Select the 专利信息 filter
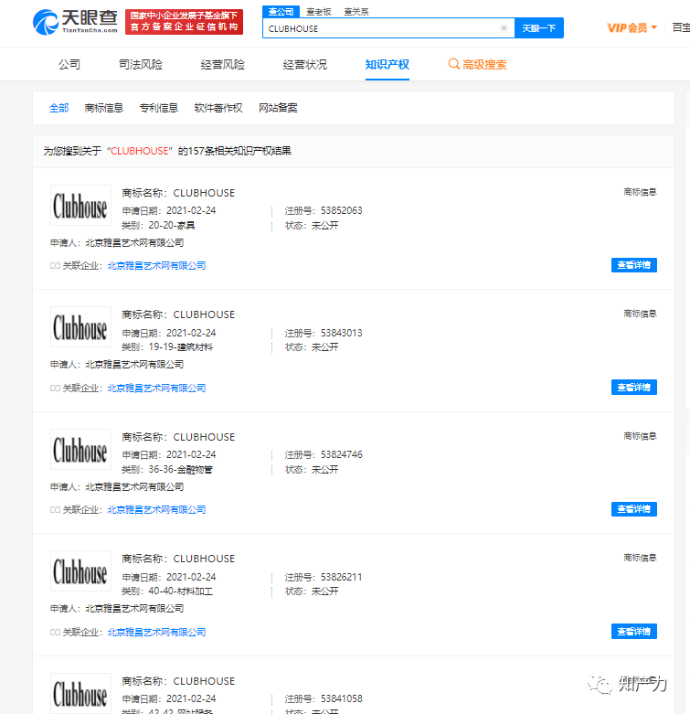This screenshot has height=714, width=690. 159,108
